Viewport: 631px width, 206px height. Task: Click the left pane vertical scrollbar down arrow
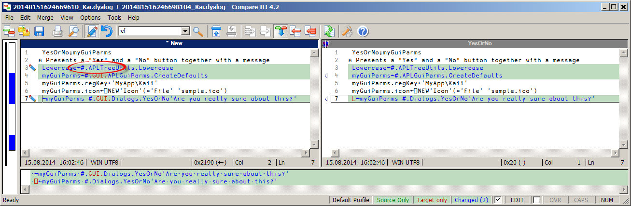point(314,144)
